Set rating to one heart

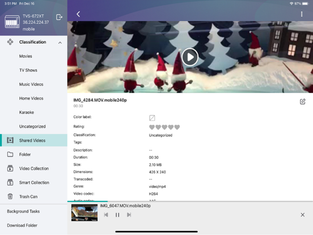click(x=152, y=127)
